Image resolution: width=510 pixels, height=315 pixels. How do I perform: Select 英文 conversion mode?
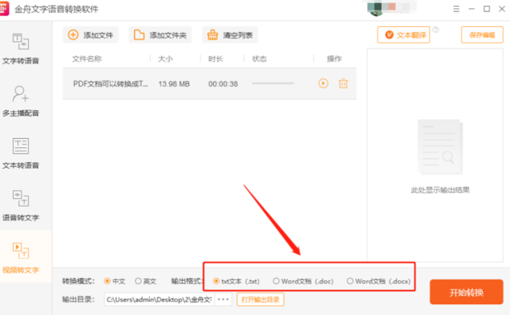146,280
